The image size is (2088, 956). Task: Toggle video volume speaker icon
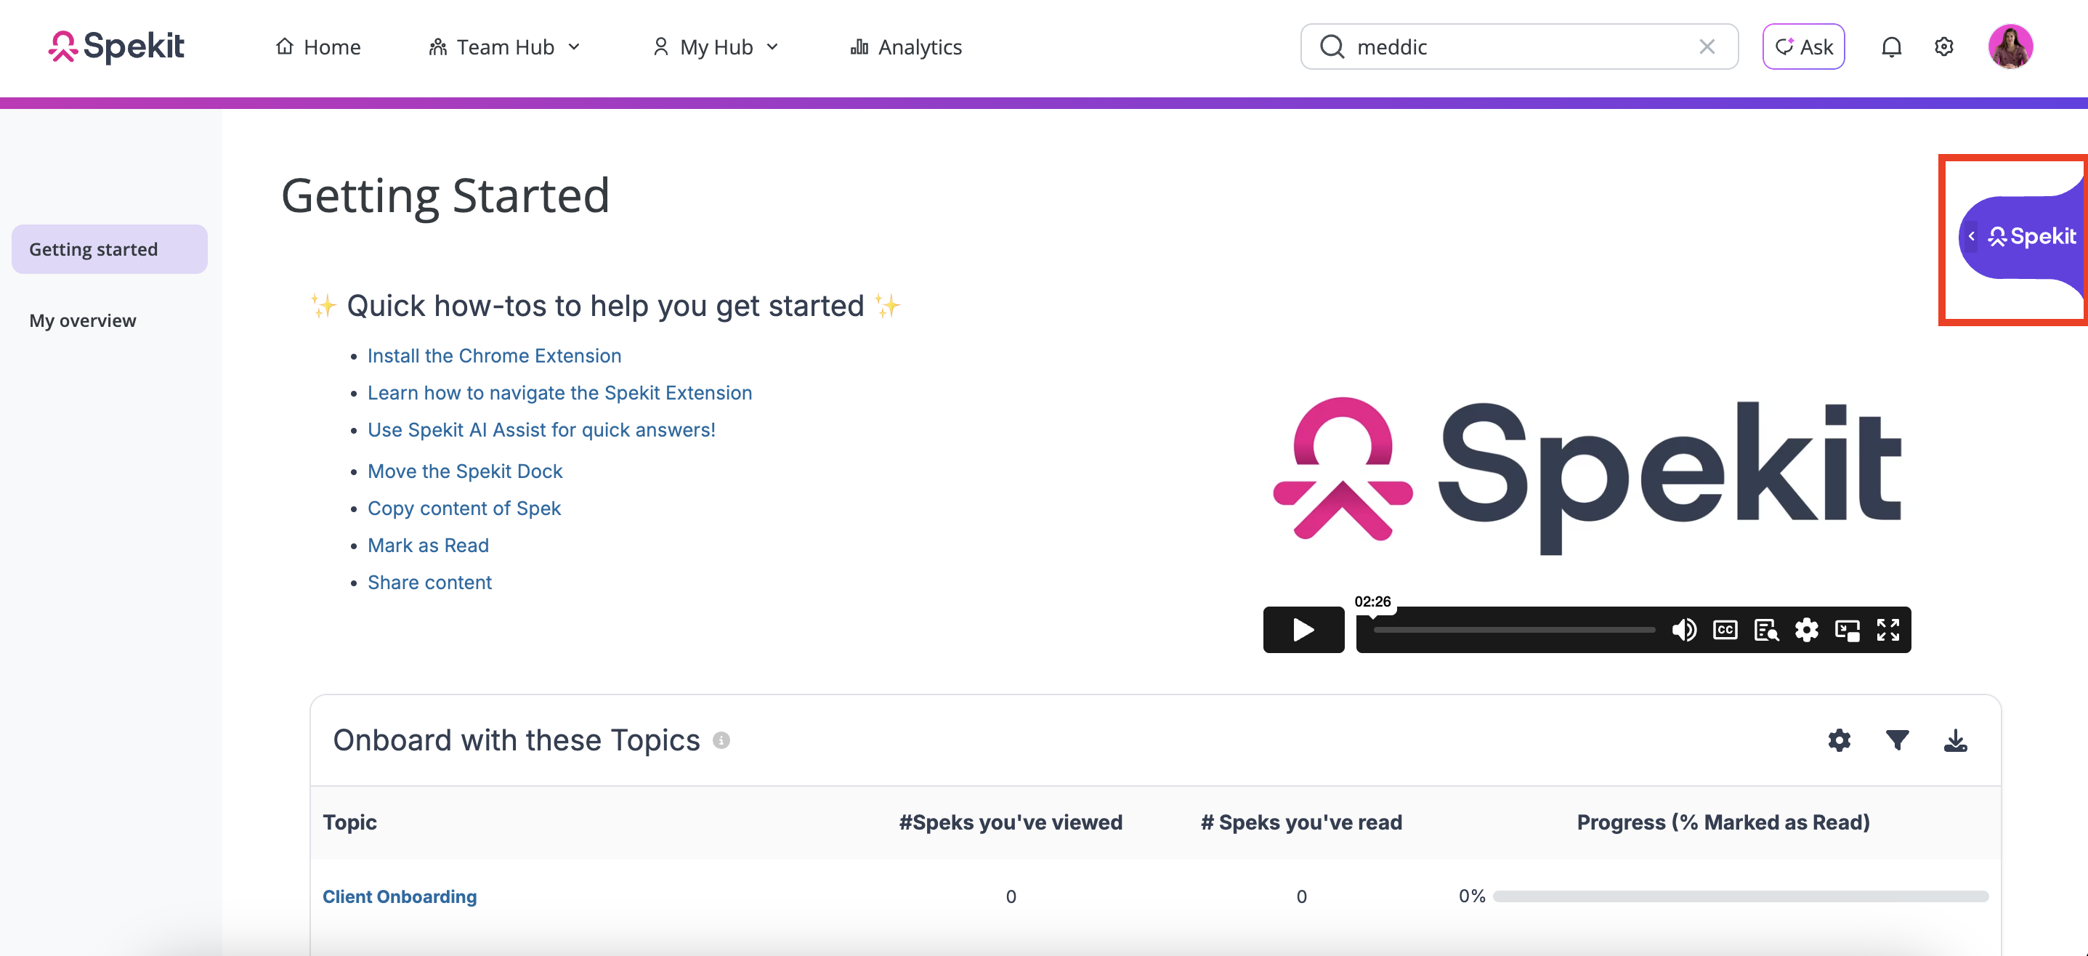coord(1683,630)
